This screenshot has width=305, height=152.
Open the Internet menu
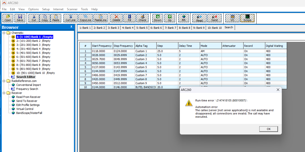pyautogui.click(x=58, y=9)
